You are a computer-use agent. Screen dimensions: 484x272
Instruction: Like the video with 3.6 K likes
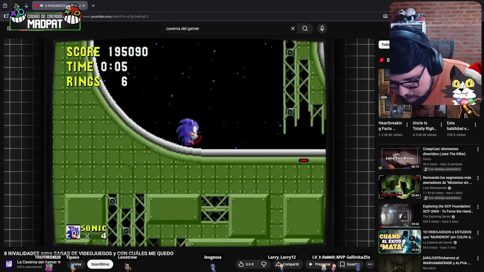246,264
